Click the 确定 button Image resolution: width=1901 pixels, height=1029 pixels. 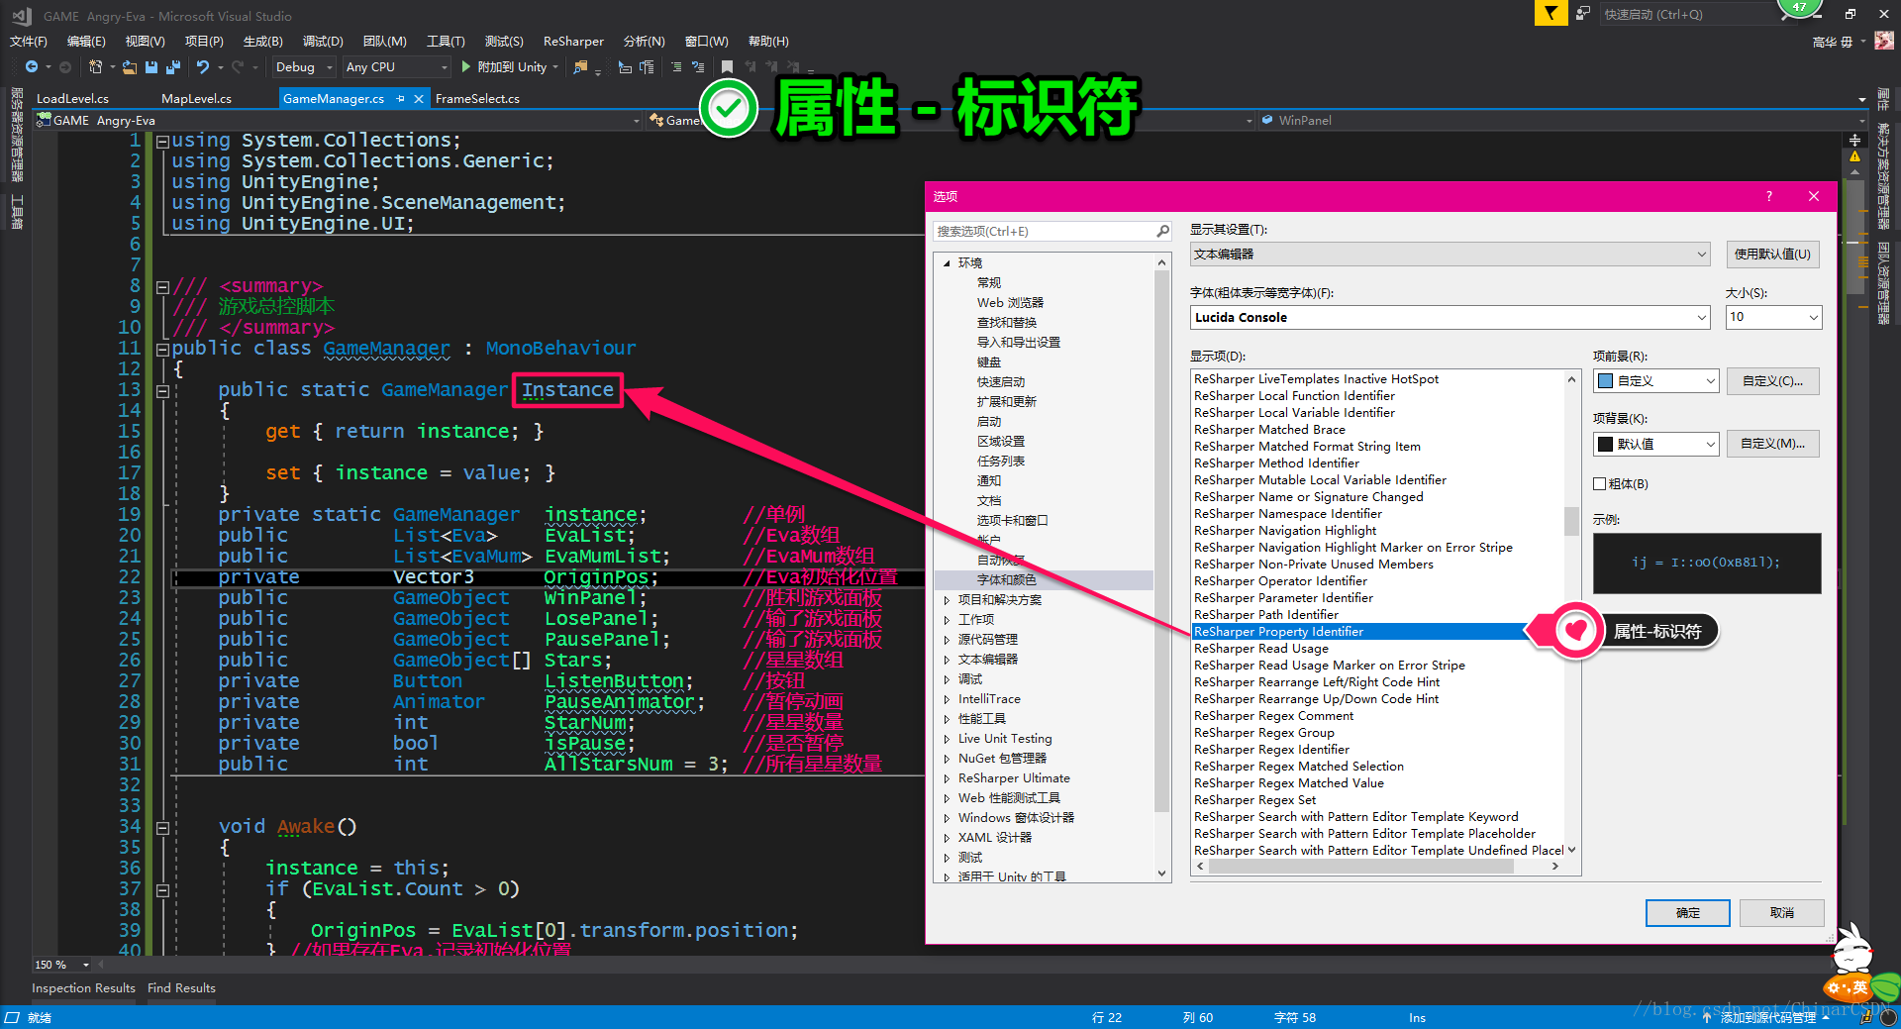1687,912
